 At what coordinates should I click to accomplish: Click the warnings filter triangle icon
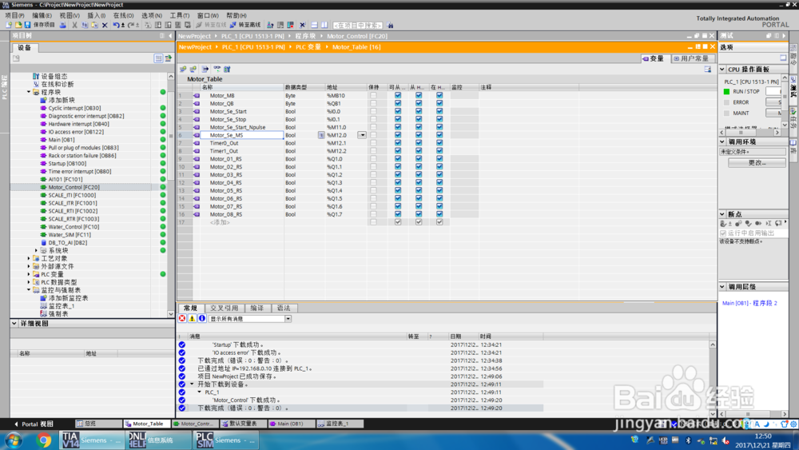coord(192,318)
